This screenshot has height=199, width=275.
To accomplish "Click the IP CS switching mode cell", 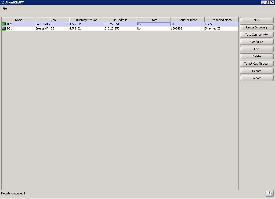I will pos(222,24).
